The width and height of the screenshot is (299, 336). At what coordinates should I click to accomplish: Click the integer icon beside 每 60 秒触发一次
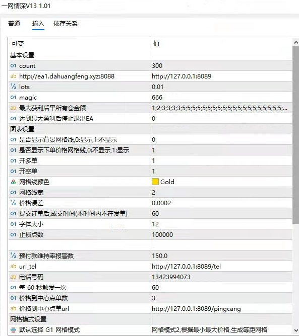click(x=13, y=287)
